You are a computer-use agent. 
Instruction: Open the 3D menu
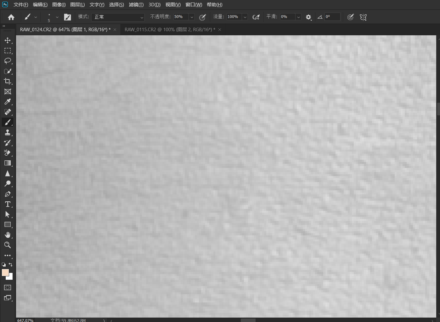click(155, 5)
